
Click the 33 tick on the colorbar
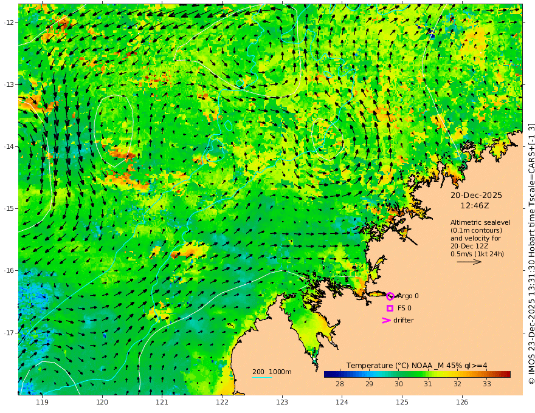(x=487, y=384)
